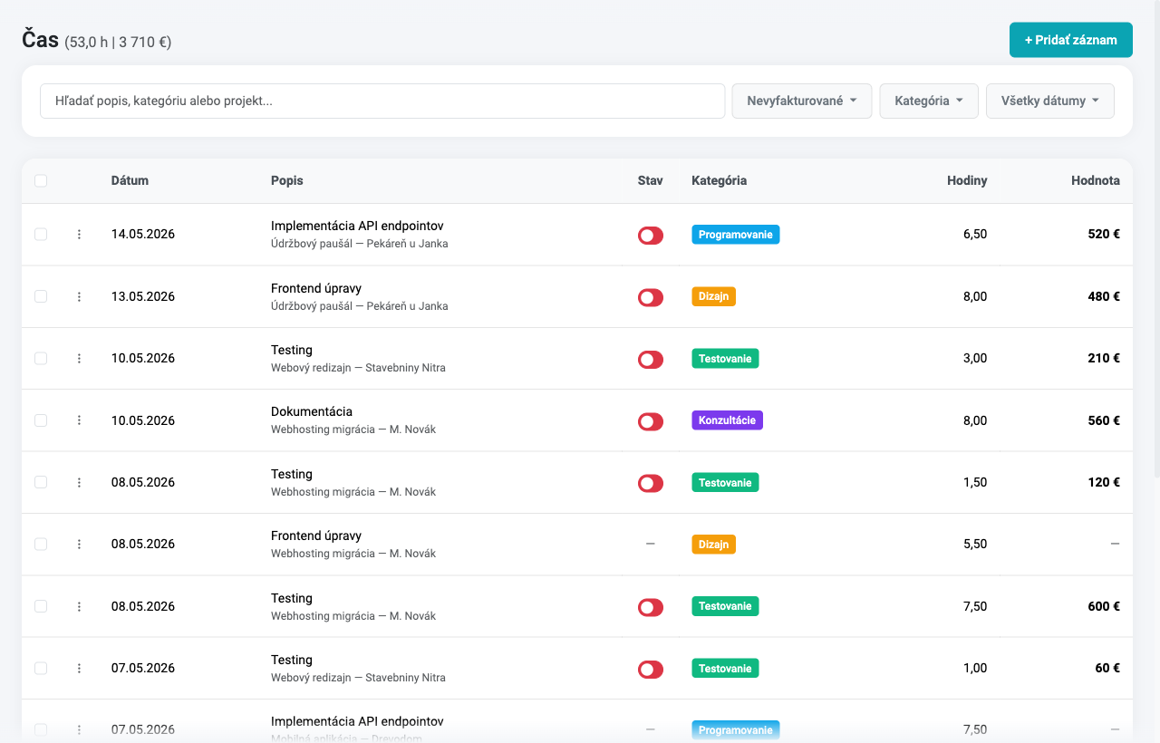The height and width of the screenshot is (743, 1160).
Task: Open three-dot menu for 5,50 hours Dizajn row
Action: pyautogui.click(x=79, y=545)
